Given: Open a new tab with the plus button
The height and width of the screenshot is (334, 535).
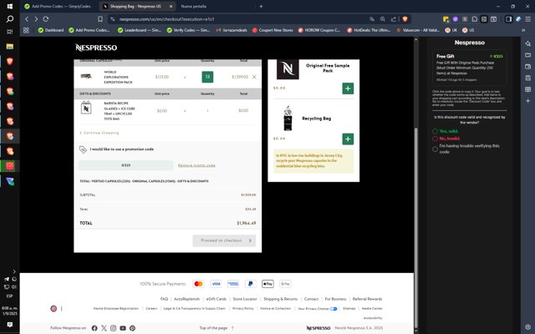Looking at the screenshot, I should 261,6.
